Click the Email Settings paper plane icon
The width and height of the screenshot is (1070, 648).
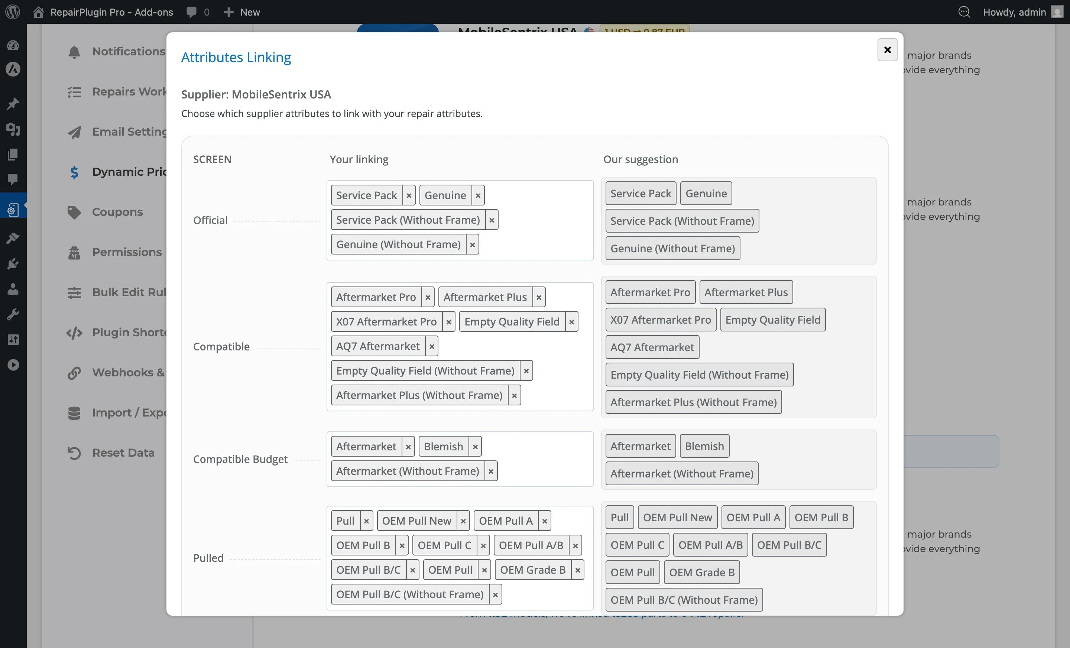click(x=74, y=132)
